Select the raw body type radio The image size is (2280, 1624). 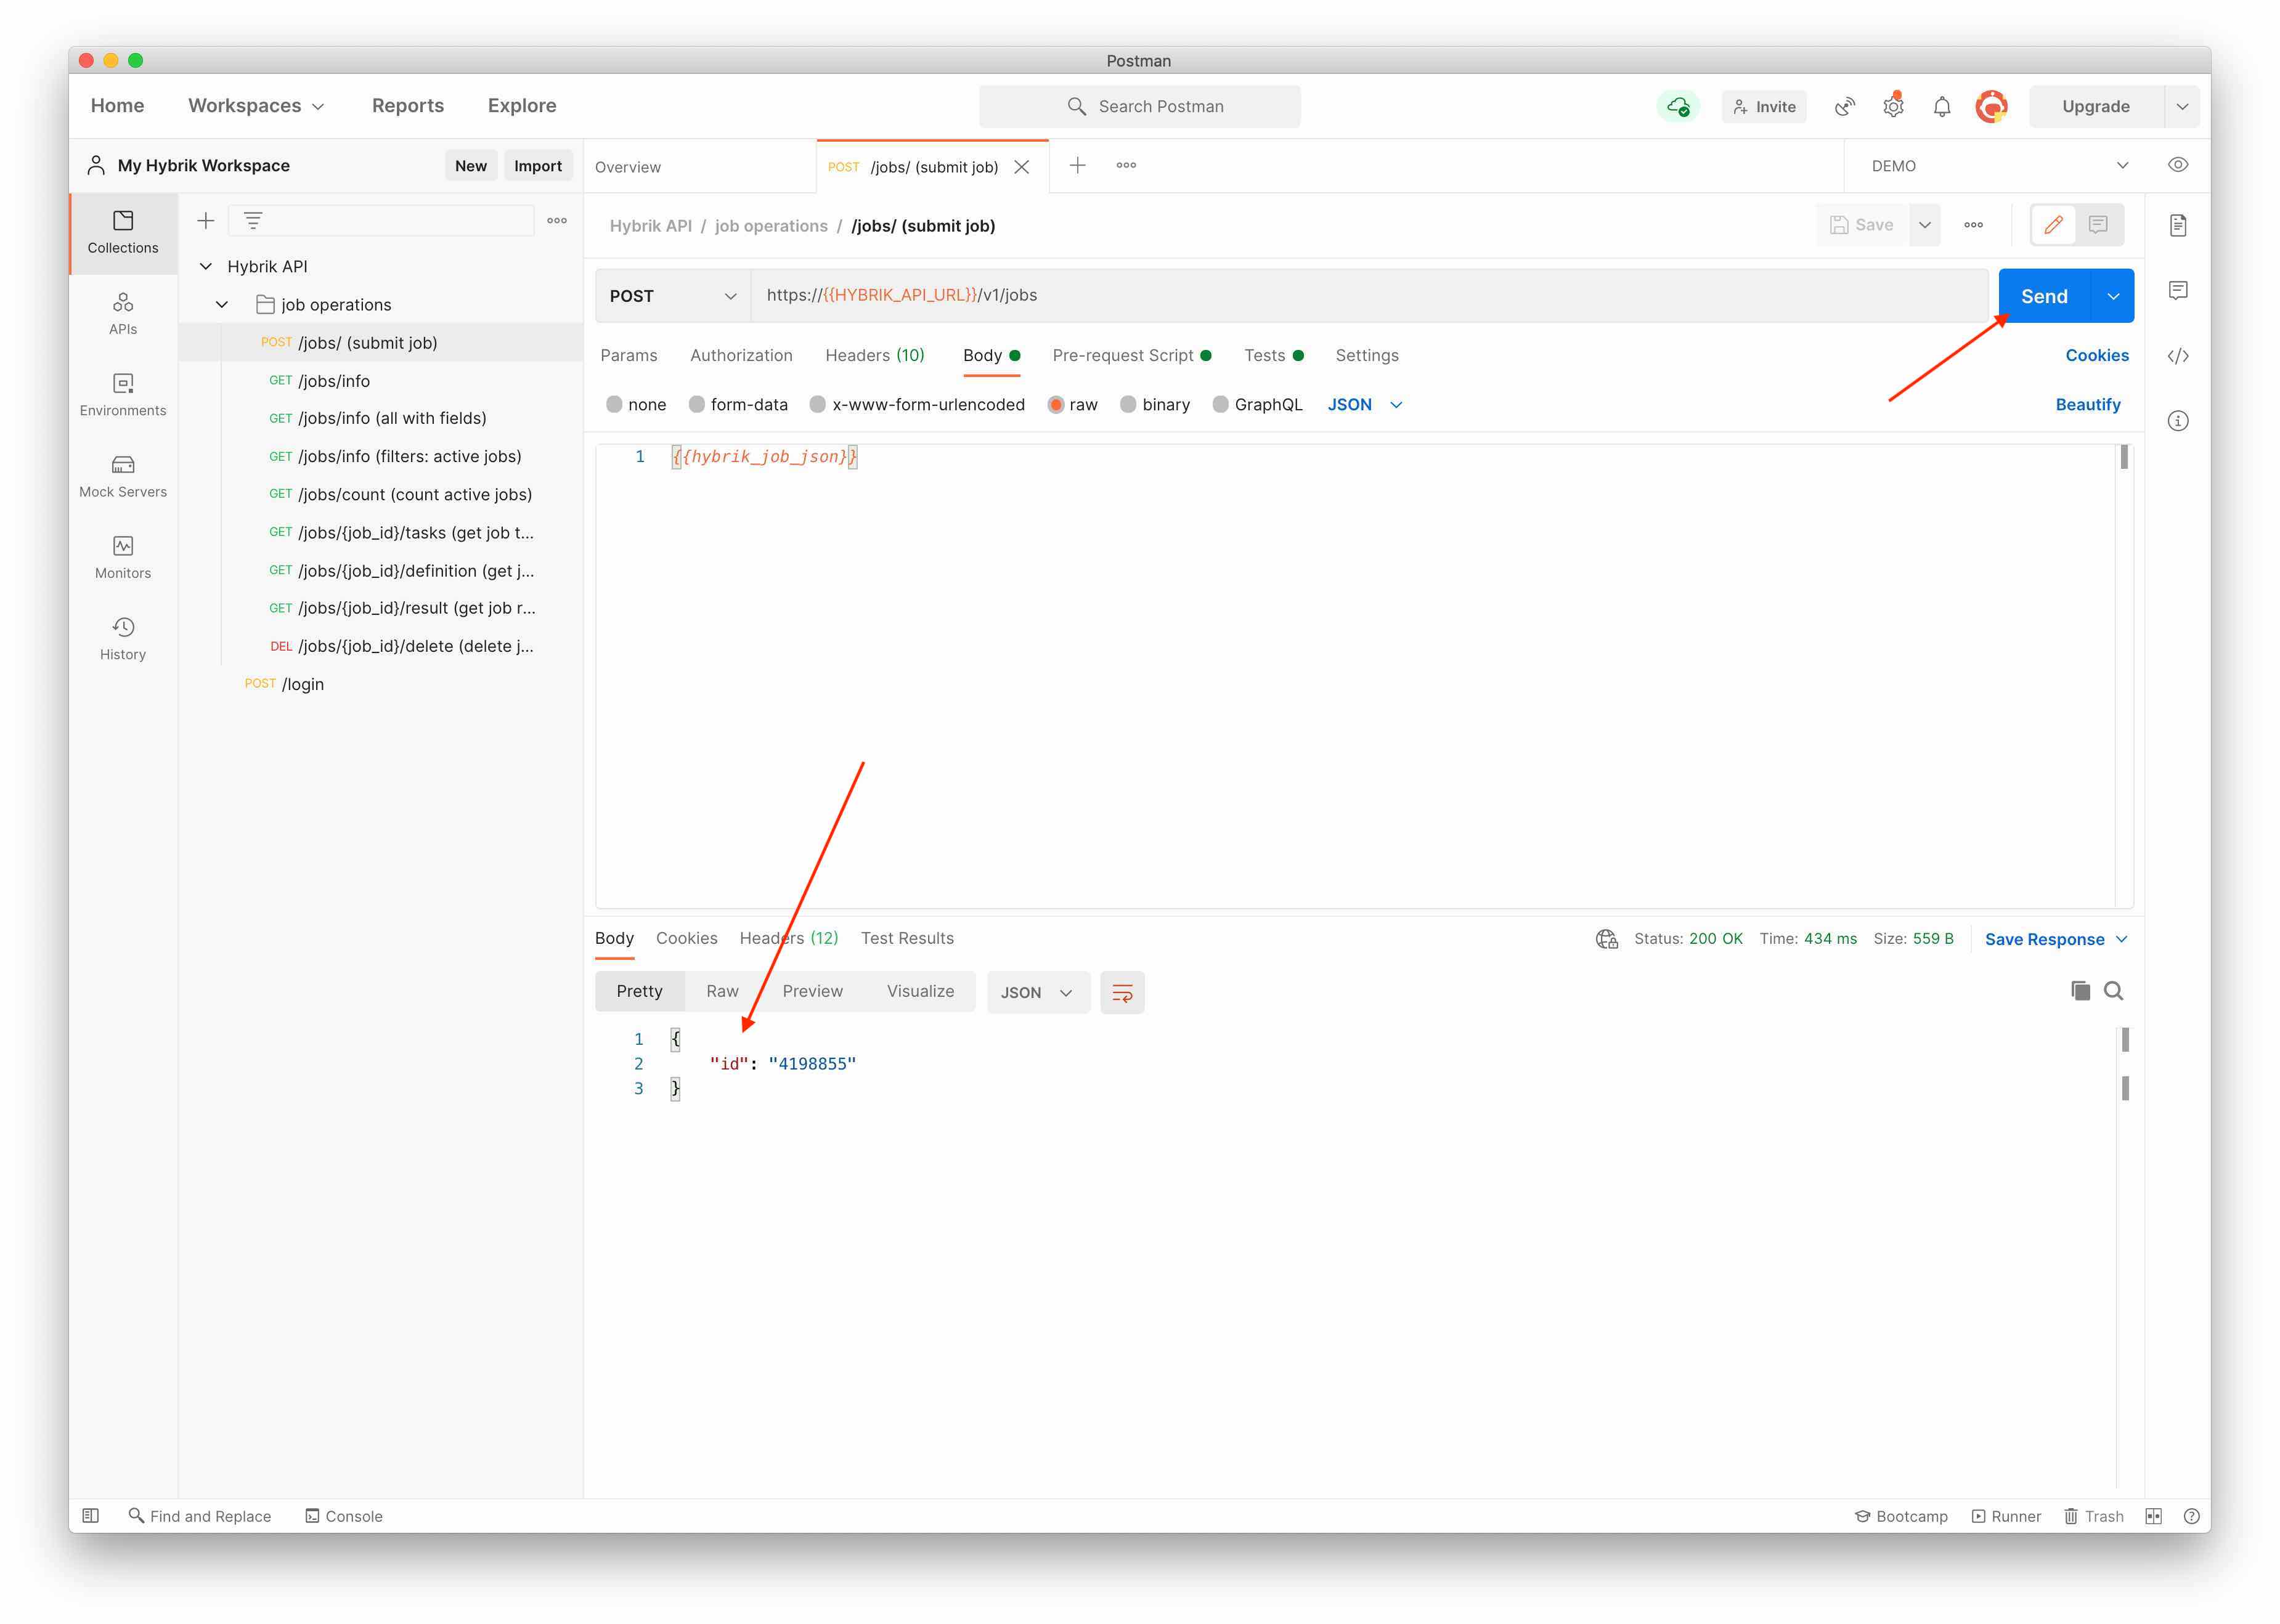(1056, 404)
